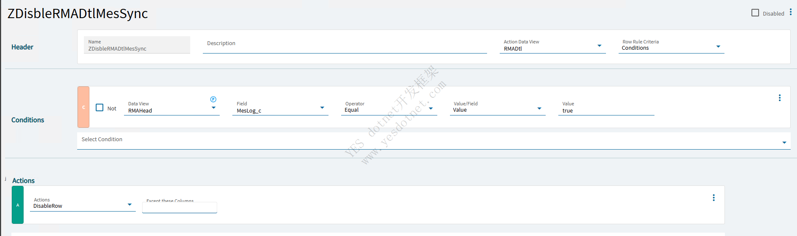Expand the Select Condition dropdown
Image resolution: width=797 pixels, height=236 pixels.
coord(784,143)
